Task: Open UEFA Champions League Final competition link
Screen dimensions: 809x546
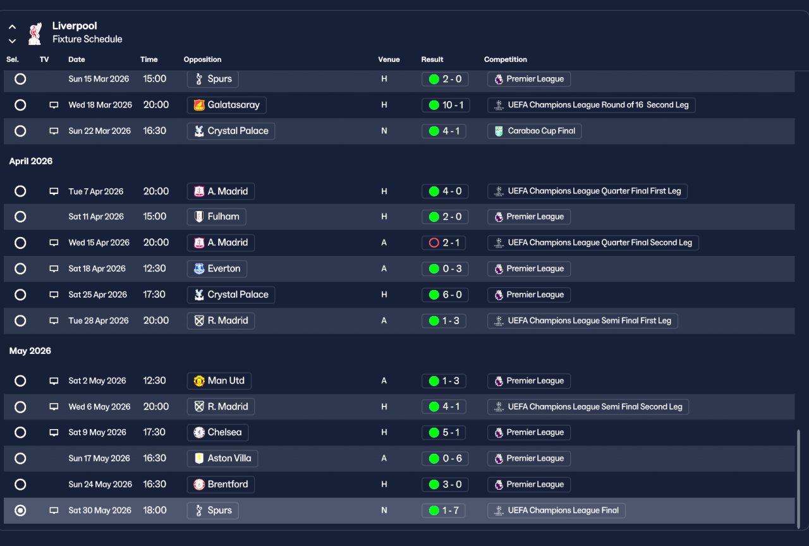Action: (556, 511)
